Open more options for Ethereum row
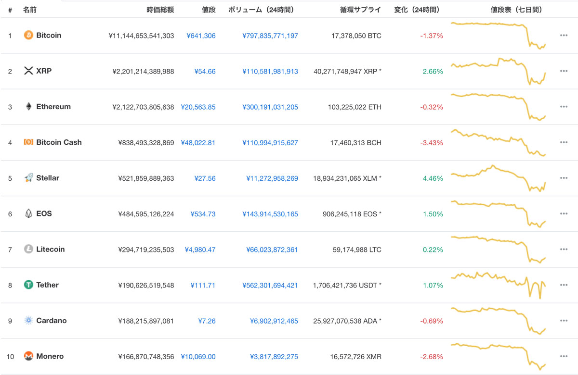 coord(564,107)
